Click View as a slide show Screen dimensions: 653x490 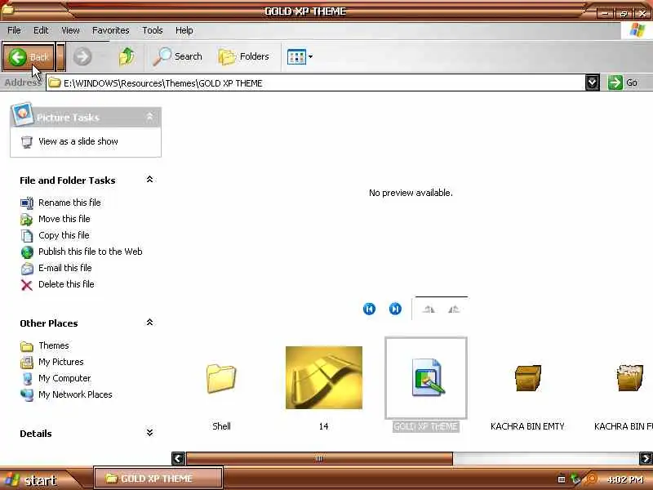78,141
